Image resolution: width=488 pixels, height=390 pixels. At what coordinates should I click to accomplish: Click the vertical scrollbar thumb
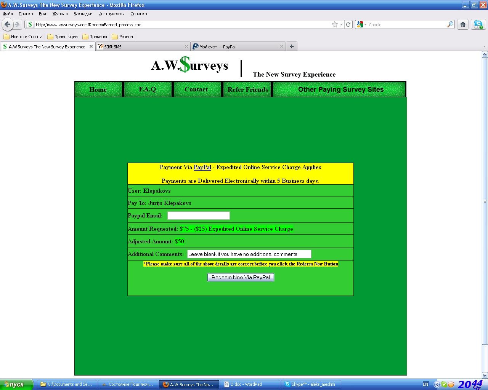coord(485,201)
